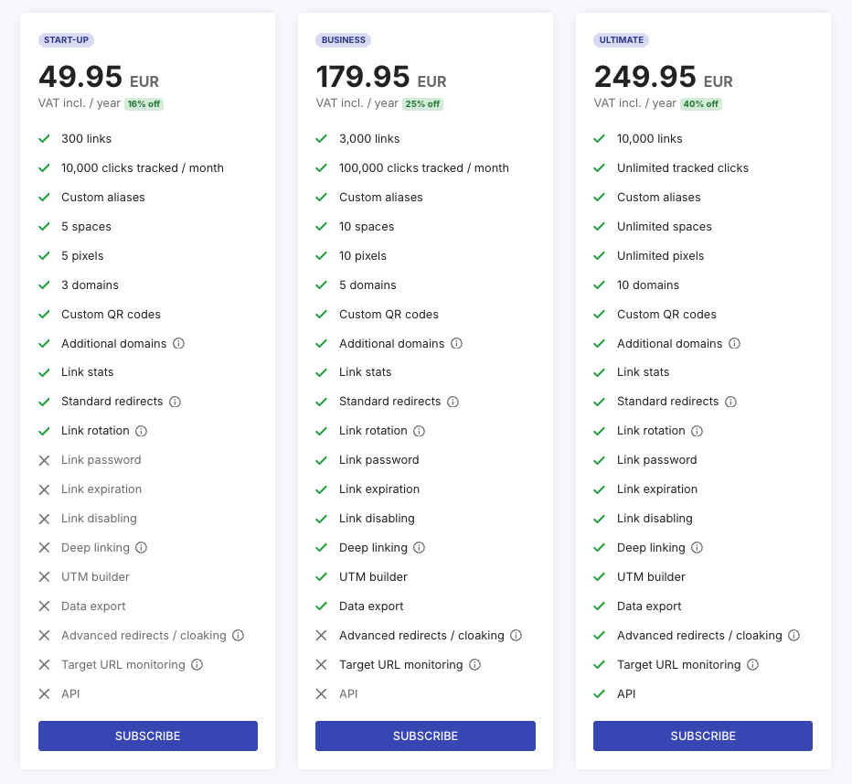Click the ULTIMATE plan badge
The image size is (852, 784).
click(x=622, y=40)
